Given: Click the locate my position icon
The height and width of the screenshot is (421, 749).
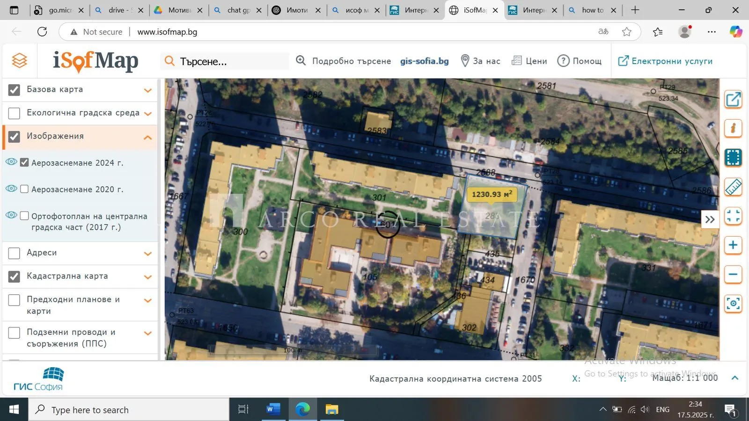Looking at the screenshot, I should pyautogui.click(x=733, y=304).
